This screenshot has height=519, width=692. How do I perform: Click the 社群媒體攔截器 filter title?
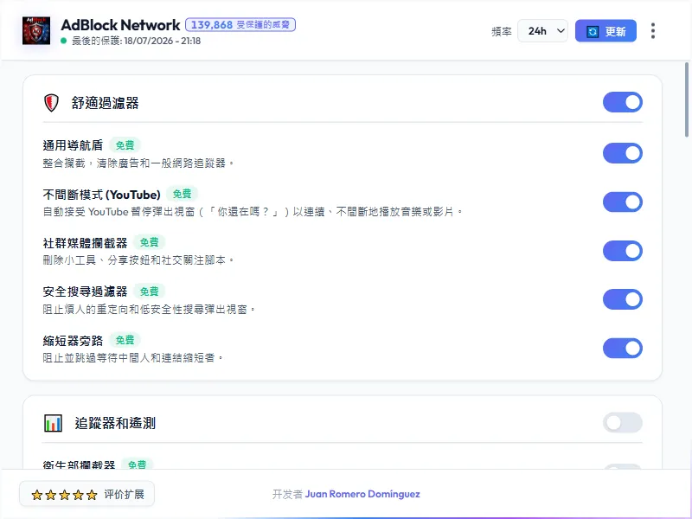[85, 243]
